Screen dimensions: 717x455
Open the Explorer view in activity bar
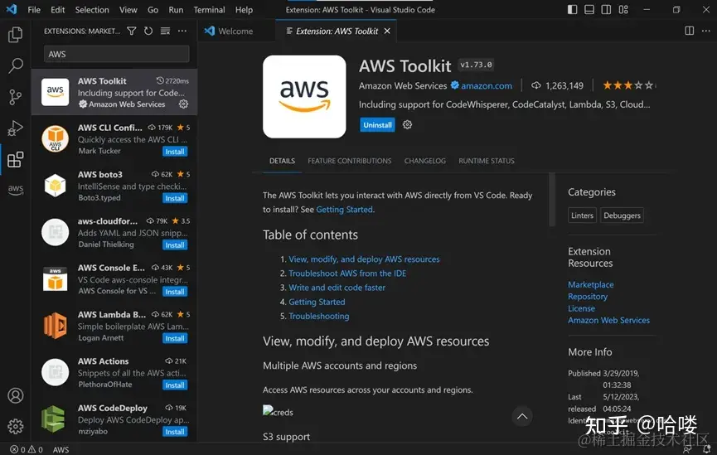click(15, 35)
